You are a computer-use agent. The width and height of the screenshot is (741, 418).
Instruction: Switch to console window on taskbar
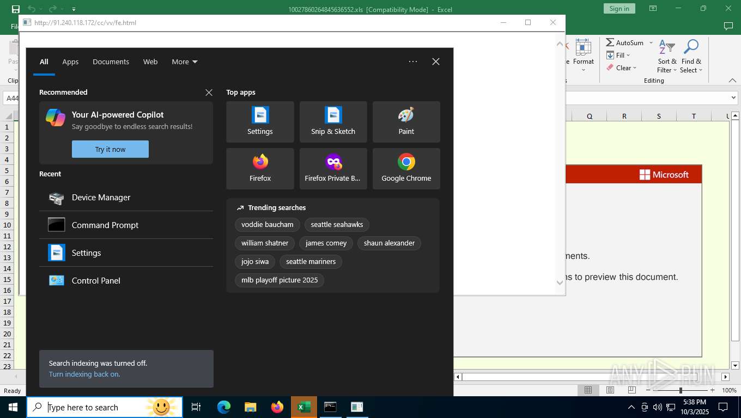[330, 407]
